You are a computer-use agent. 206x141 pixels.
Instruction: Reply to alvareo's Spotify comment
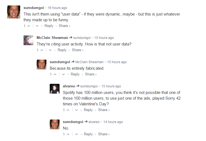(x=88, y=110)
